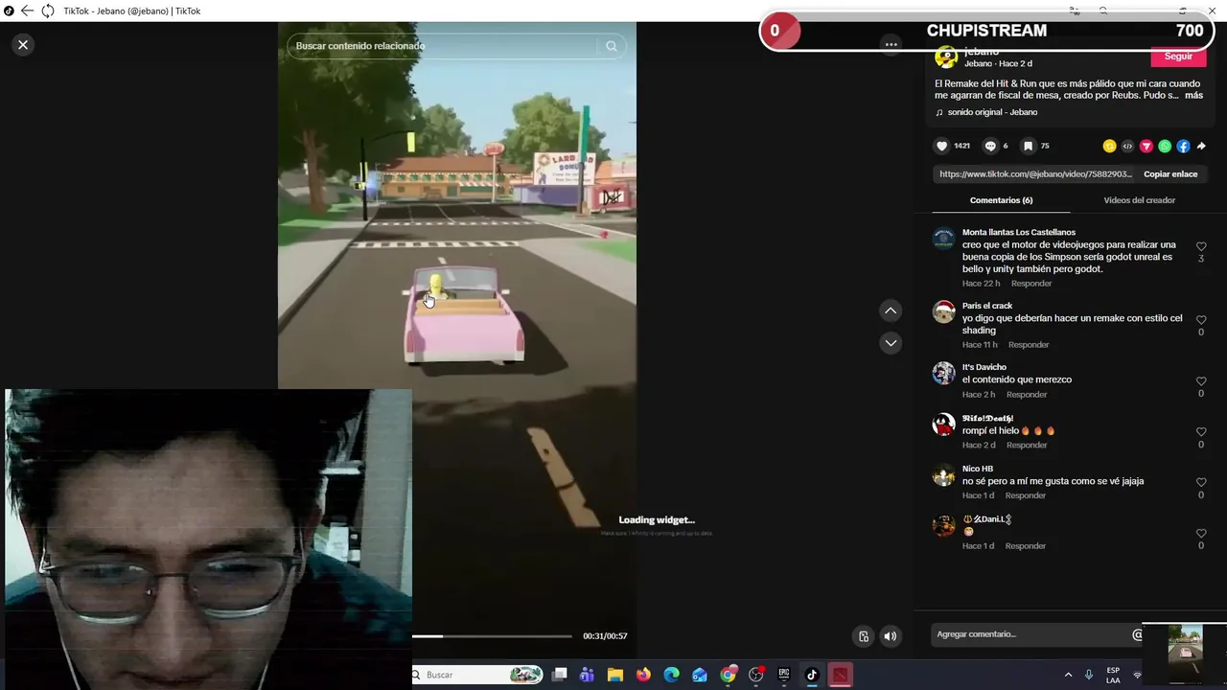Screen dimensions: 1227x690
Task: Reload the page with refresh icon
Action: pyautogui.click(x=47, y=11)
